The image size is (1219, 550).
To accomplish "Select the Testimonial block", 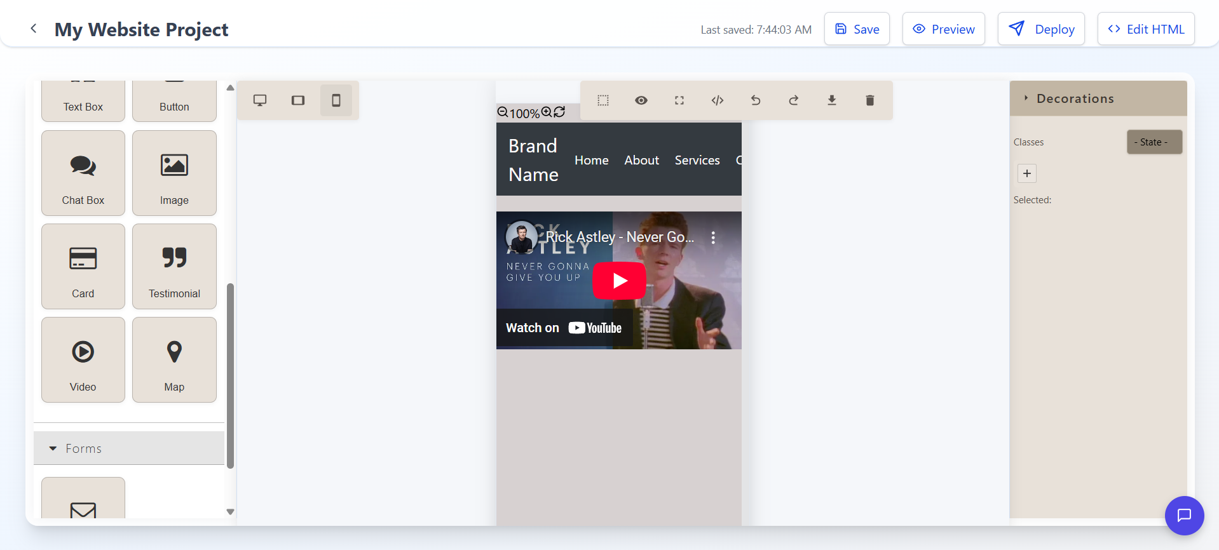I will click(174, 266).
